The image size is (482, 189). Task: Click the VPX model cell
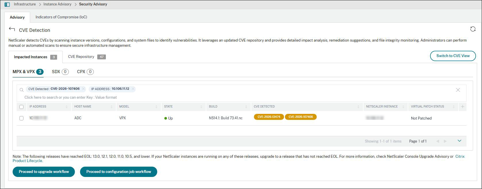123,118
